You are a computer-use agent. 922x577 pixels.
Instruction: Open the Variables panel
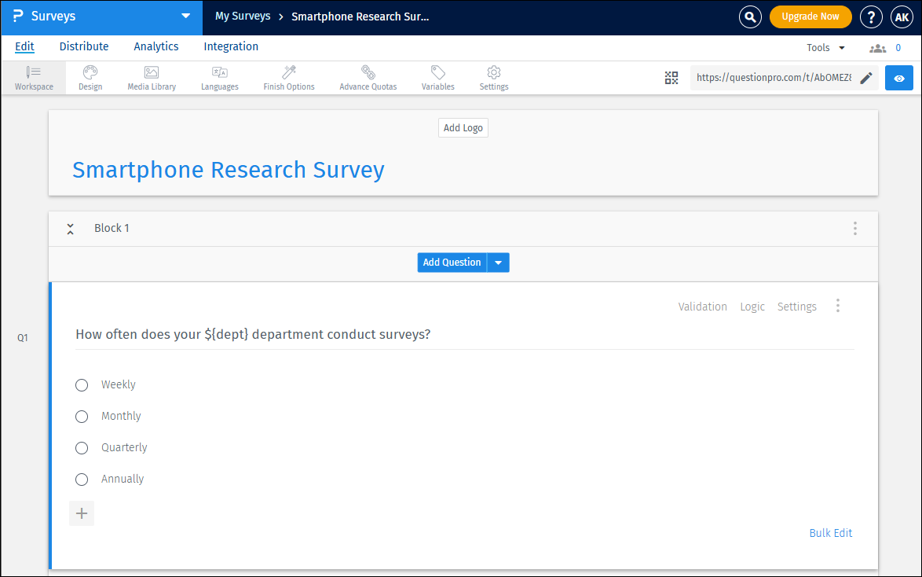(437, 78)
